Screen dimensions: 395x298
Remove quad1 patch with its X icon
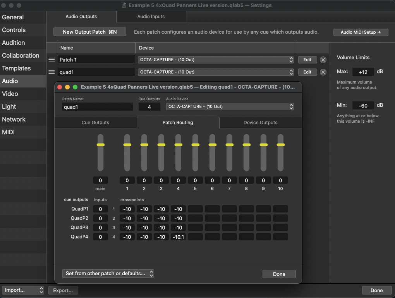tap(323, 72)
